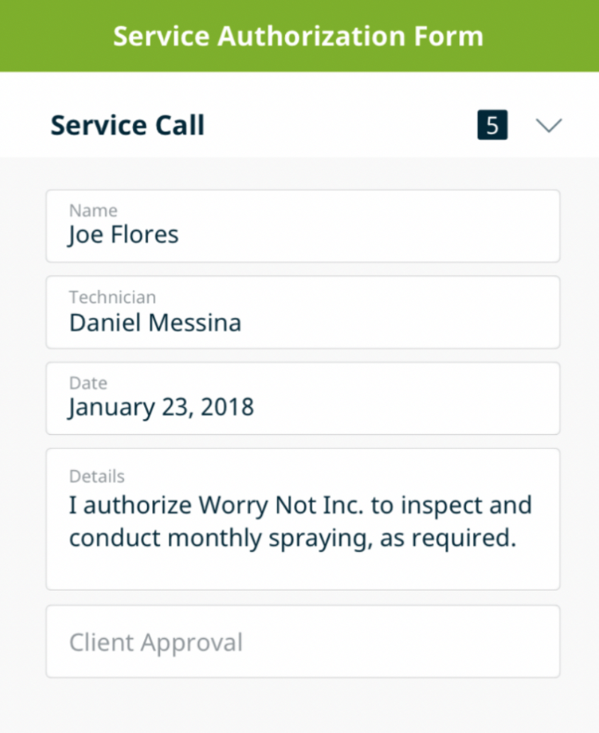Click the Details field label
The image size is (599, 733).
pyautogui.click(x=97, y=476)
